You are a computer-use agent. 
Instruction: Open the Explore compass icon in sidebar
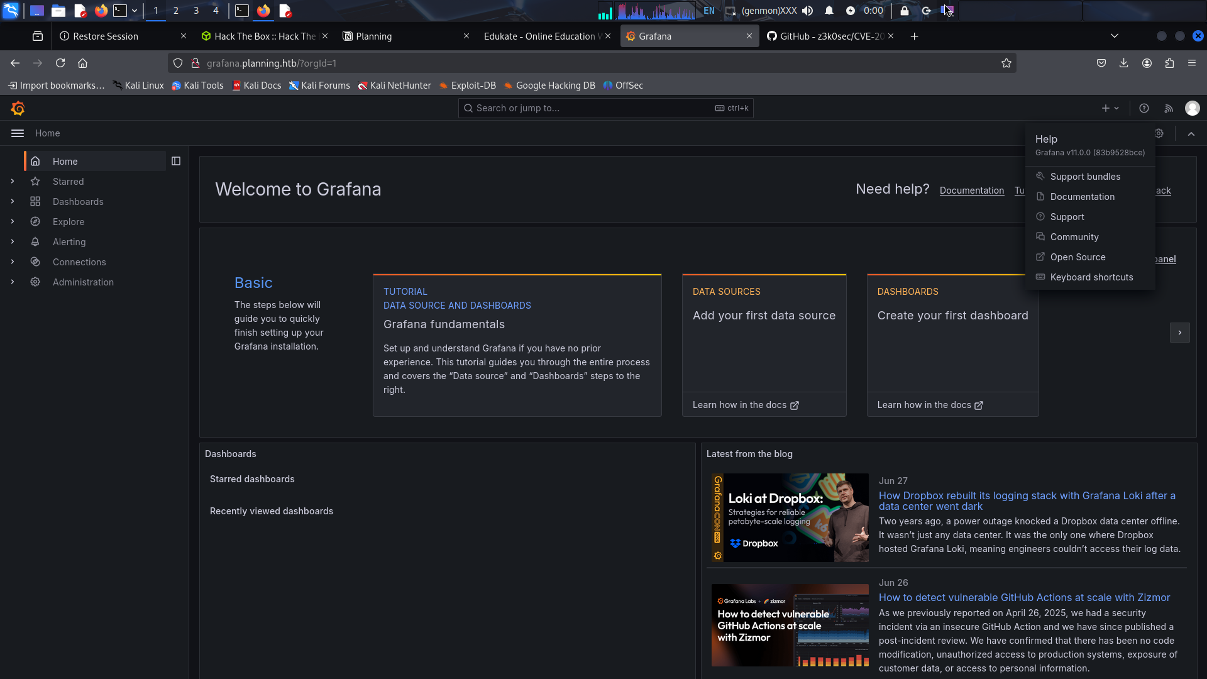(35, 222)
